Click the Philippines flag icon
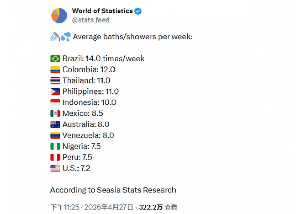The height and width of the screenshot is (214, 300). [55, 91]
